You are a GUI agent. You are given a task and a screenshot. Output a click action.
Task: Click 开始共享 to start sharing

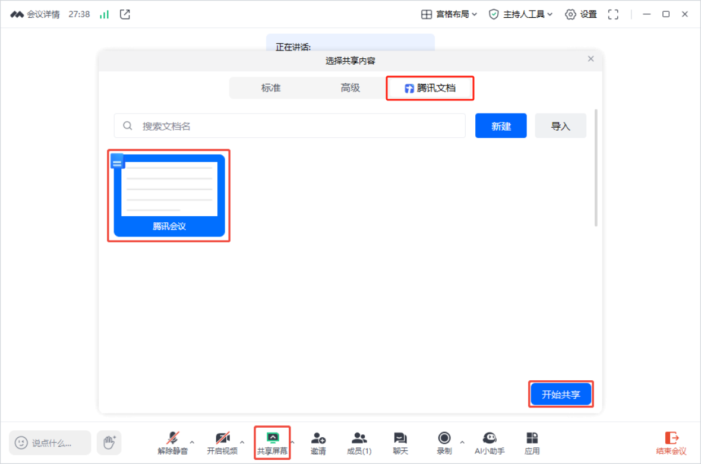[561, 394]
